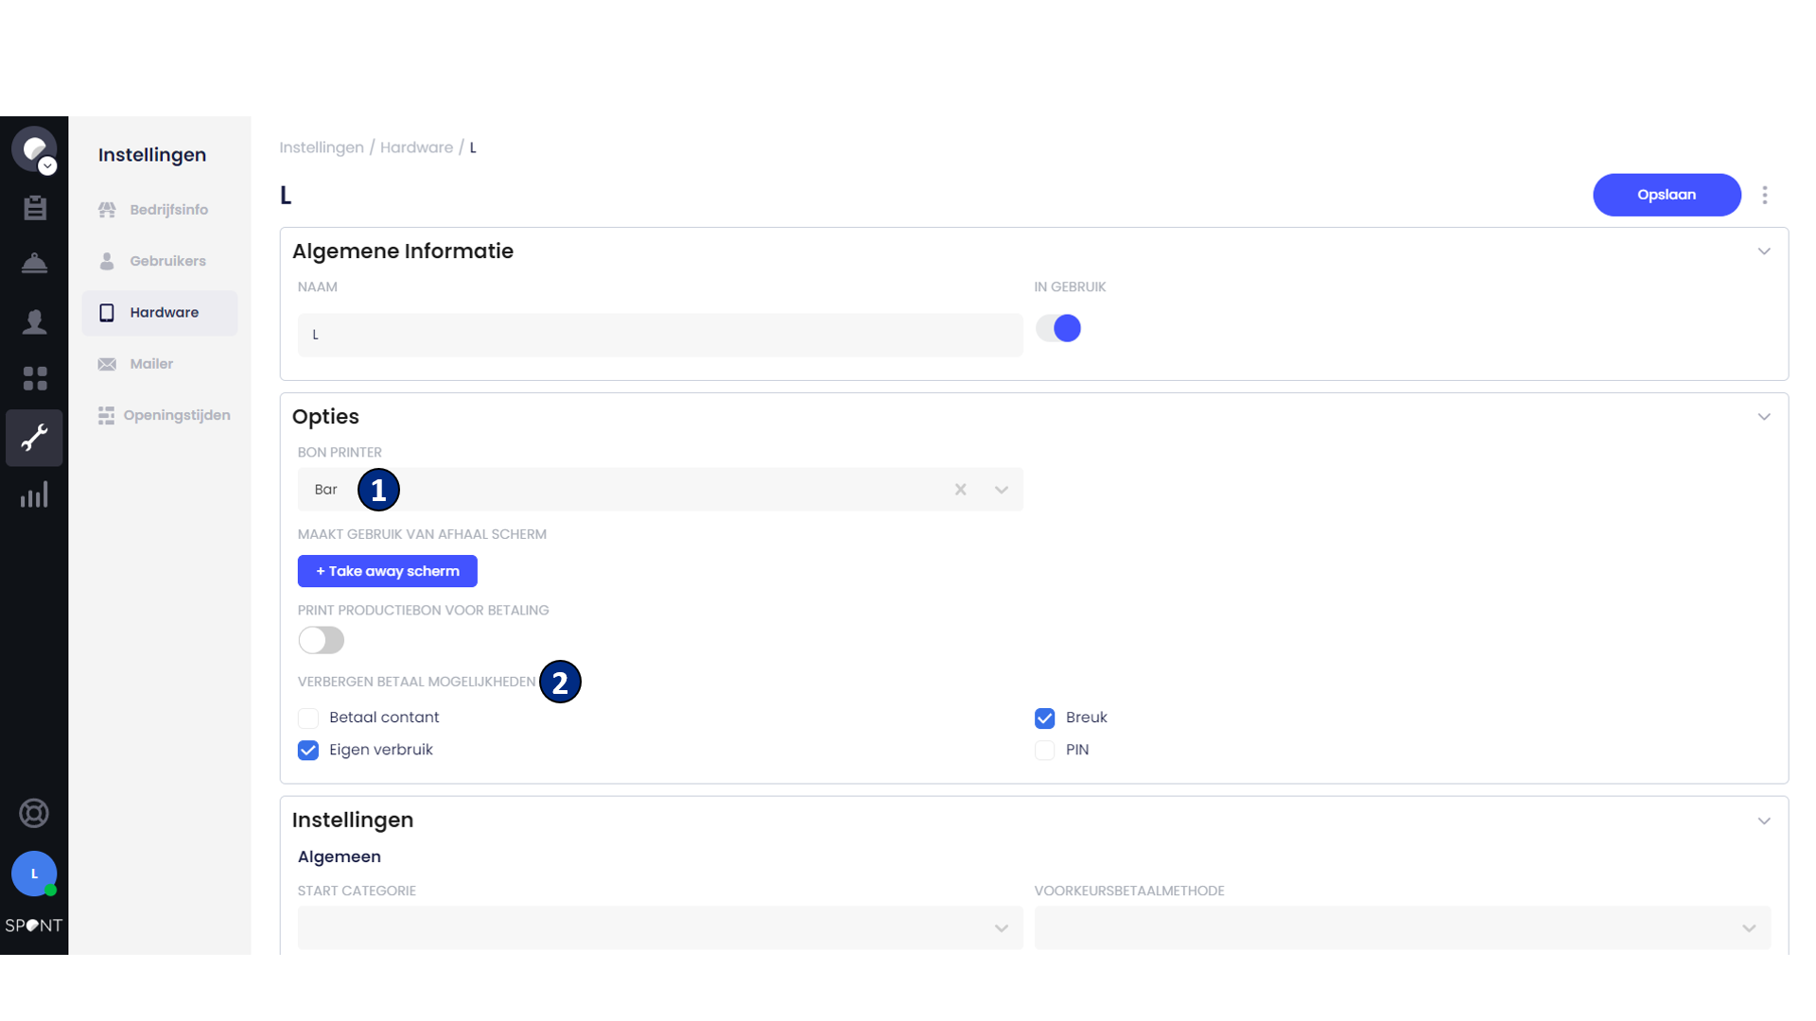Click the blue L user avatar
Screen dimensions: 1816x1021
pos(34,874)
